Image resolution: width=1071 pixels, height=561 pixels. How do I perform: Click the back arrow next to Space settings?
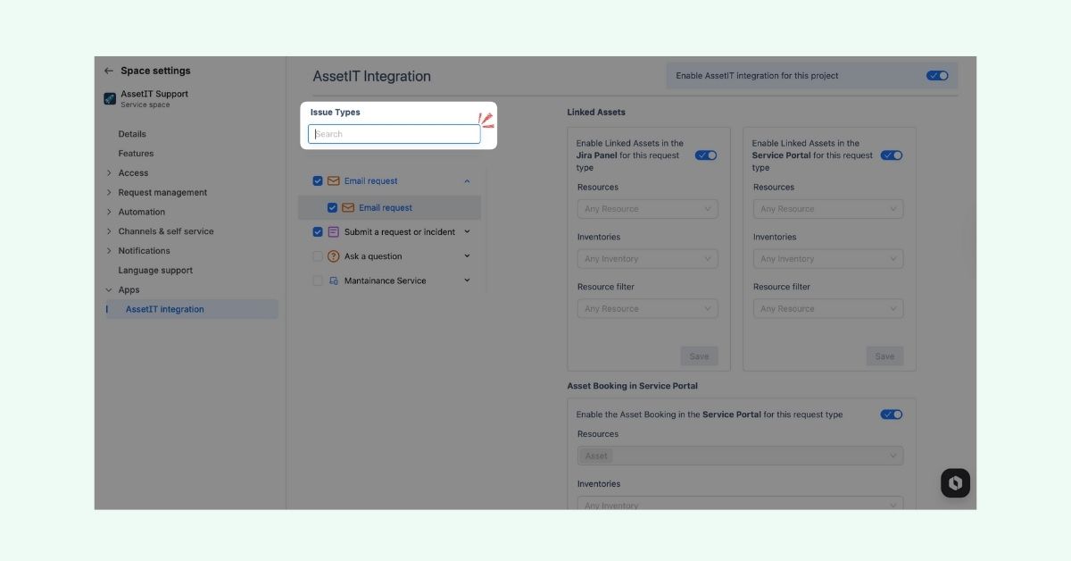(x=108, y=70)
